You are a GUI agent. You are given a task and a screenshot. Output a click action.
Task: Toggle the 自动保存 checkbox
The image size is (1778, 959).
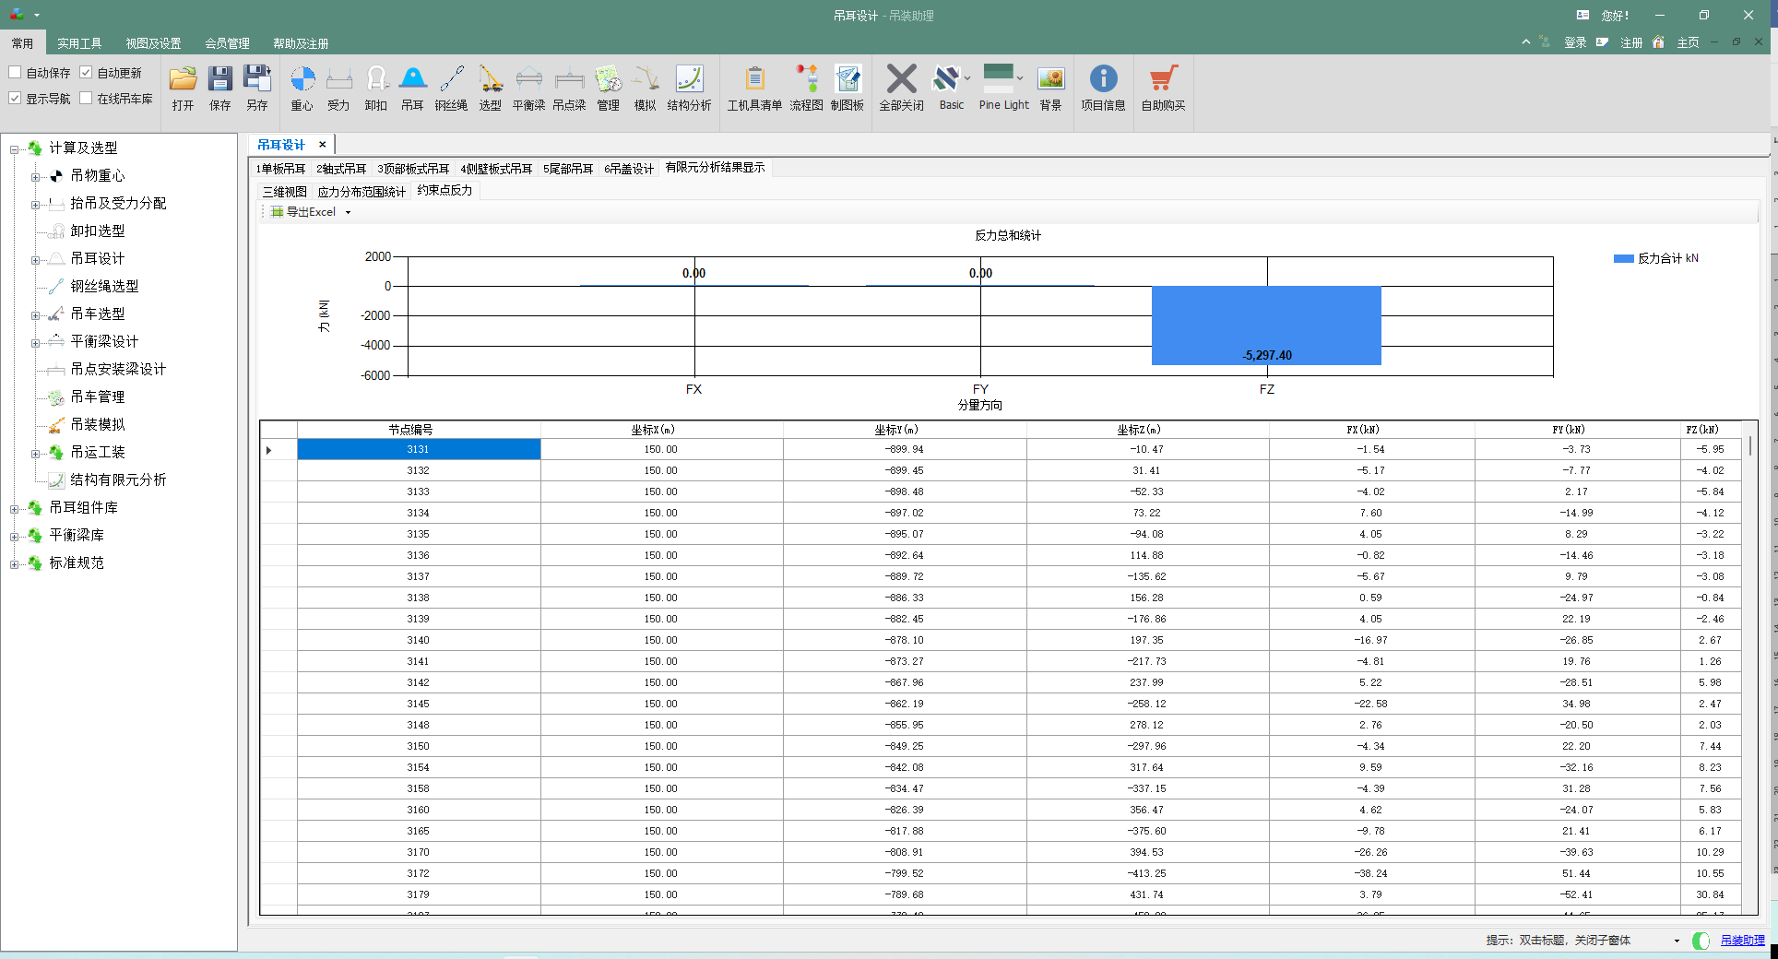tap(15, 73)
